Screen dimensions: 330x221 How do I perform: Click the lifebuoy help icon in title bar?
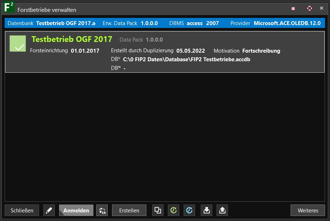click(310, 8)
